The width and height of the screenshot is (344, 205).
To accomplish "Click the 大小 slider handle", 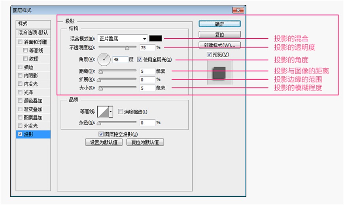I will [101, 88].
